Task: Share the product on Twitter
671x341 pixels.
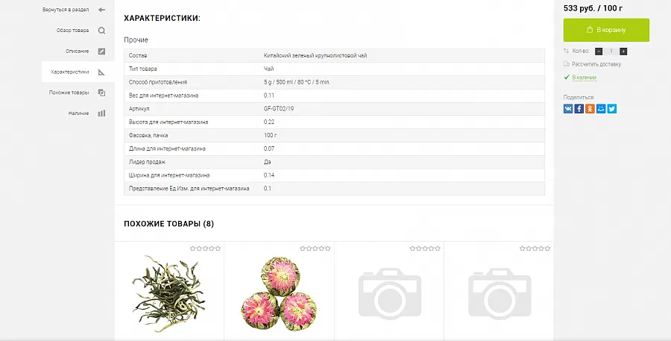Action: tap(612, 109)
